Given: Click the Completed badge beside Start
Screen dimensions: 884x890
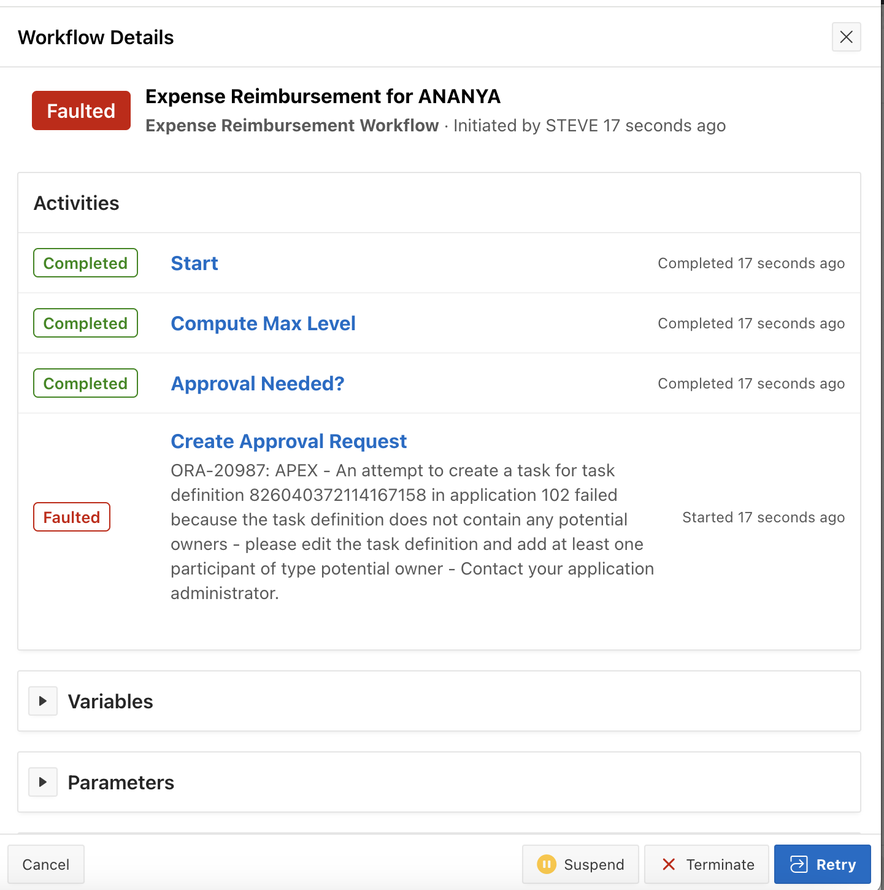Looking at the screenshot, I should [85, 263].
